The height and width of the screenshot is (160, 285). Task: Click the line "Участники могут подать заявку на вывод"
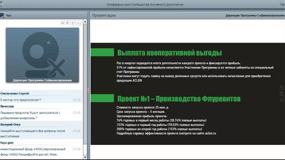[194, 78]
